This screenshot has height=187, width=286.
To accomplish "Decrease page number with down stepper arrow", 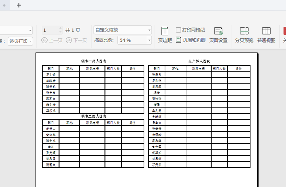I will point(60,32).
